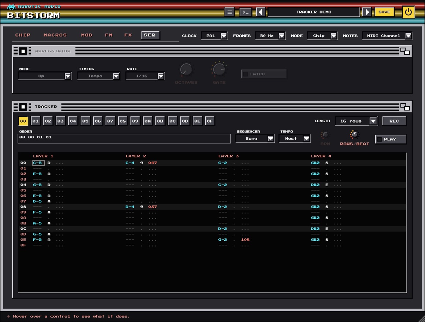Select D-4 note in Layer 2

(x=130, y=207)
